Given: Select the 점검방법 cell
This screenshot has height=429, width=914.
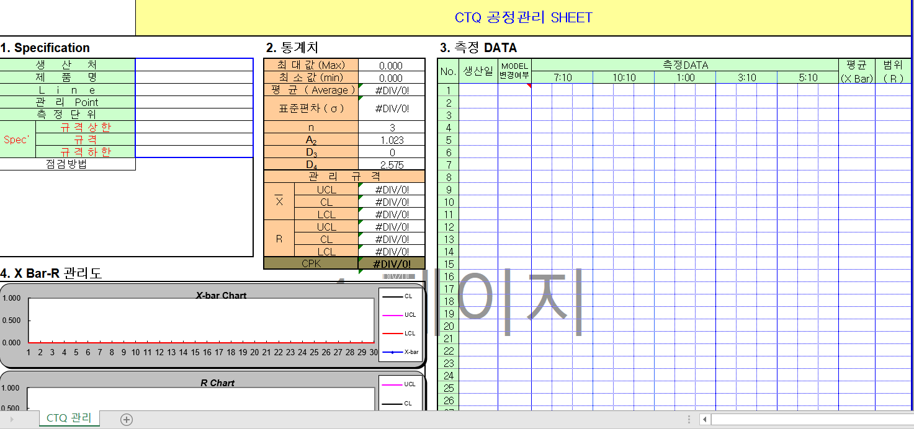Looking at the screenshot, I should 67,164.
